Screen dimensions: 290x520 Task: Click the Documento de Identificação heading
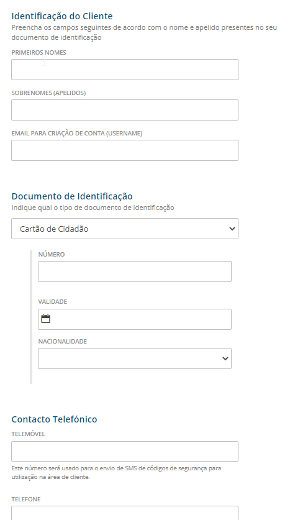72,196
